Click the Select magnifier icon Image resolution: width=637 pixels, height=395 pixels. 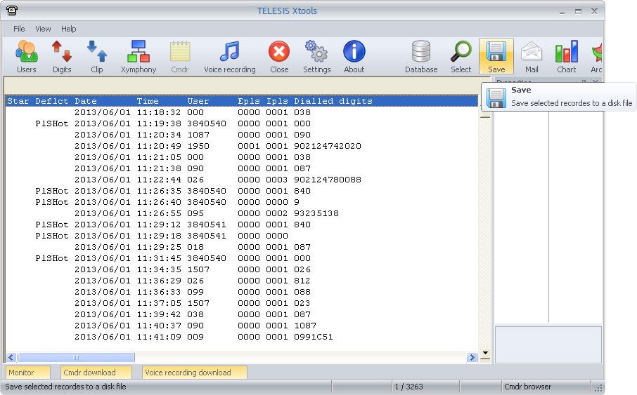[x=461, y=56]
